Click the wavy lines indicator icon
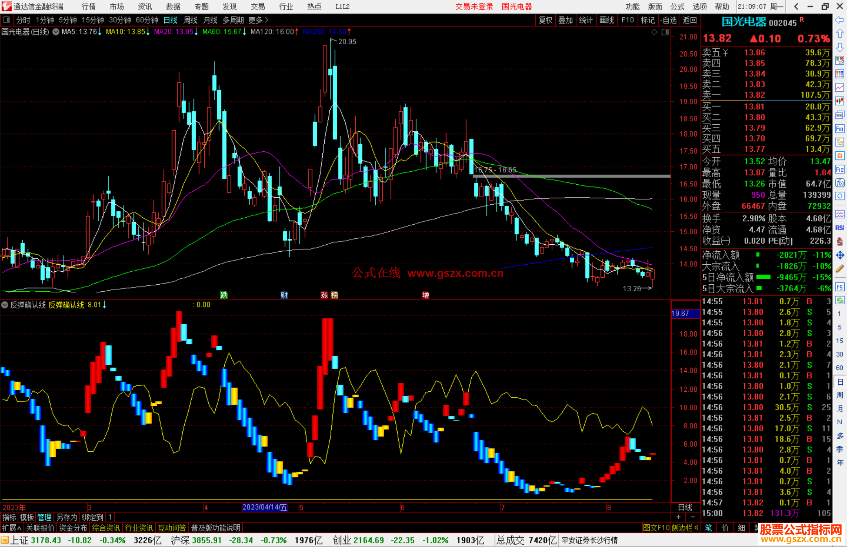The height and width of the screenshot is (547, 847). [x=840, y=214]
